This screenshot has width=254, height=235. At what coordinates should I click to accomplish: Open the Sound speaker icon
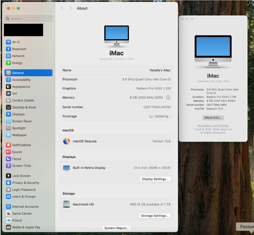click(8, 152)
